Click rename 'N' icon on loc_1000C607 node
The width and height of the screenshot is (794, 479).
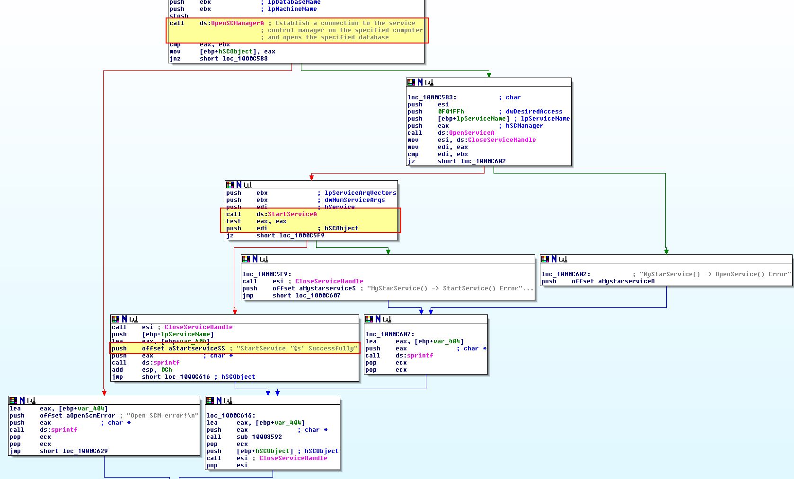click(x=378, y=319)
